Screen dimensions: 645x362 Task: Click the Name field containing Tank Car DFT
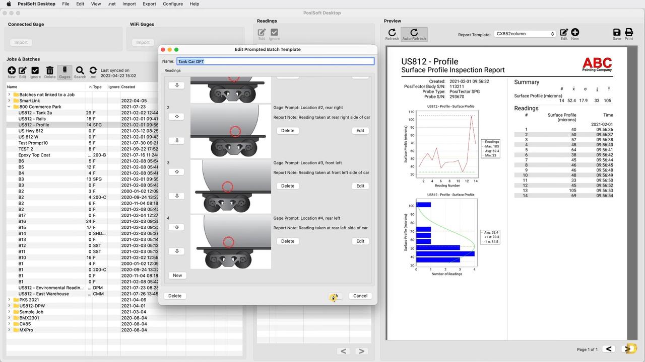click(x=275, y=61)
